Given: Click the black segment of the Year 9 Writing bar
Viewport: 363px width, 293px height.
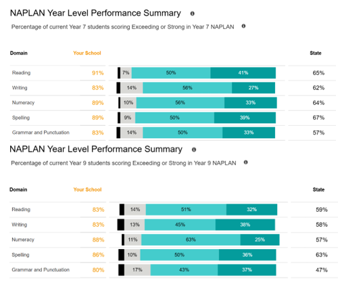Looking at the screenshot, I should coord(121,225).
